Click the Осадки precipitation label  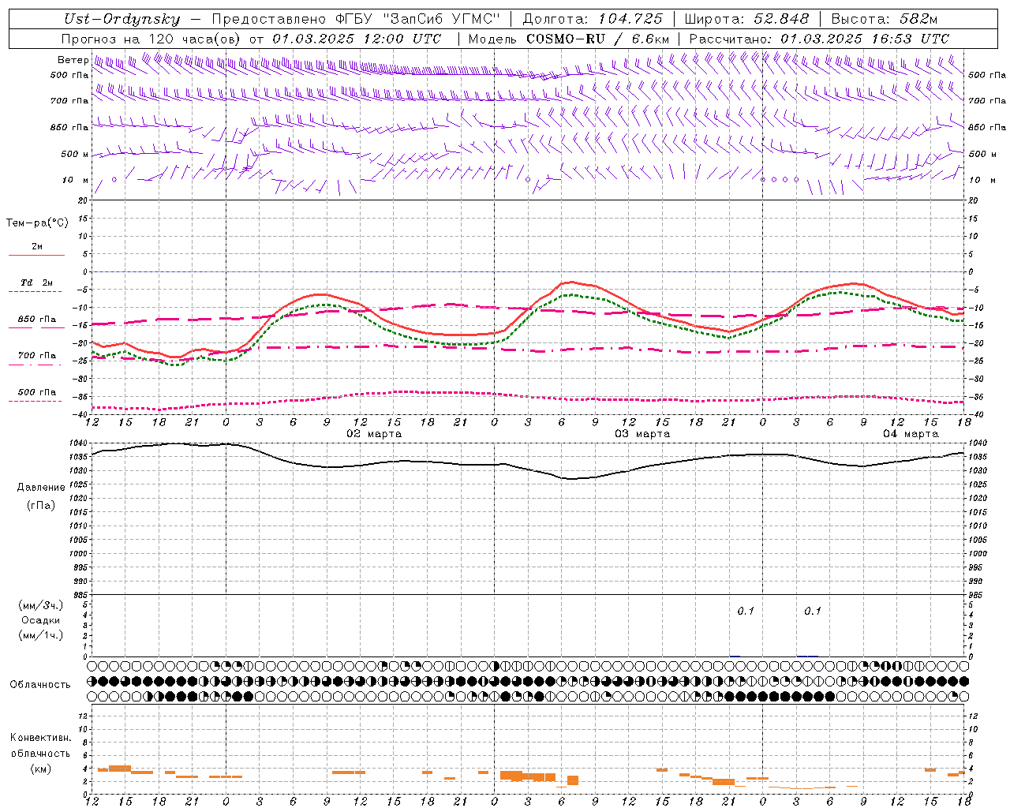(x=40, y=620)
